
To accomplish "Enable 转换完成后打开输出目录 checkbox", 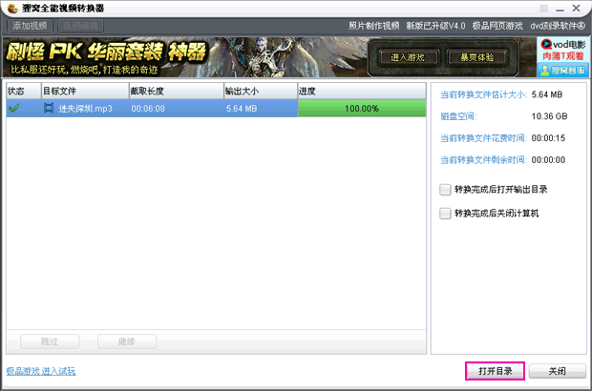I will point(445,189).
